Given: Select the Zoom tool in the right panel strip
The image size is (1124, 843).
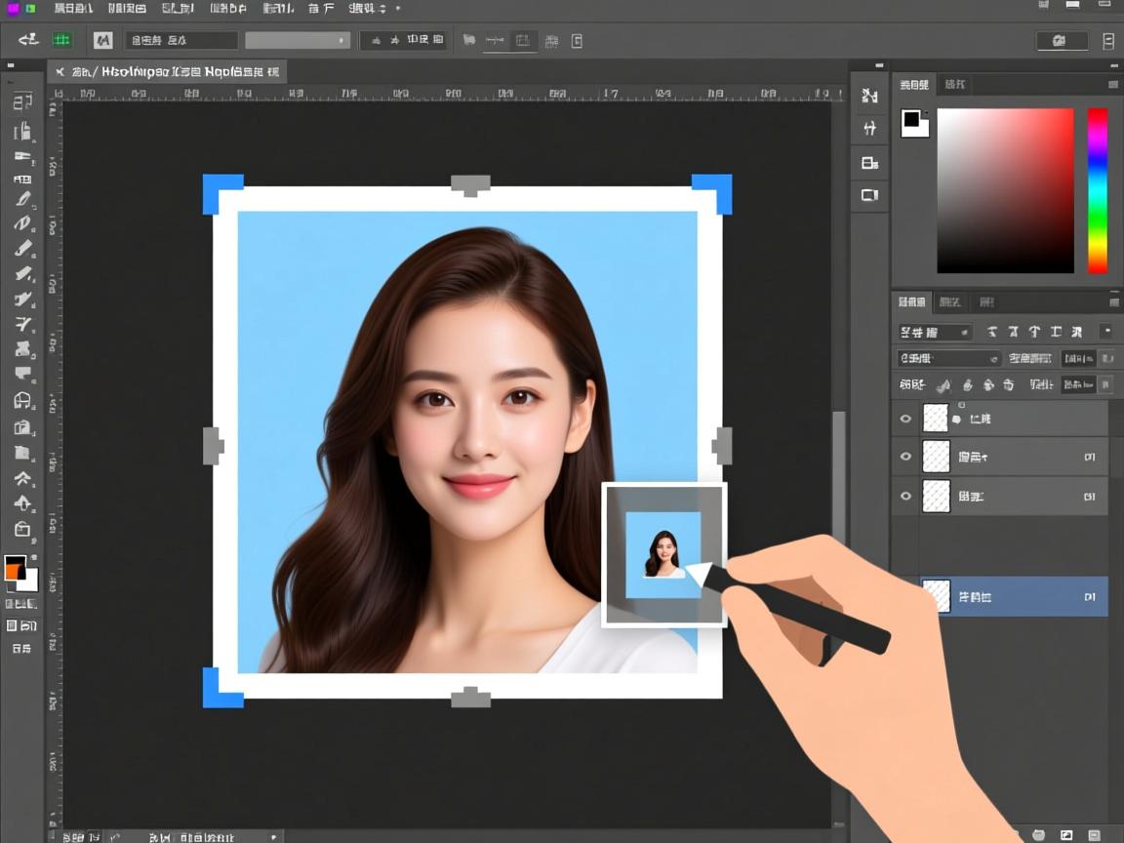Looking at the screenshot, I should click(x=868, y=97).
